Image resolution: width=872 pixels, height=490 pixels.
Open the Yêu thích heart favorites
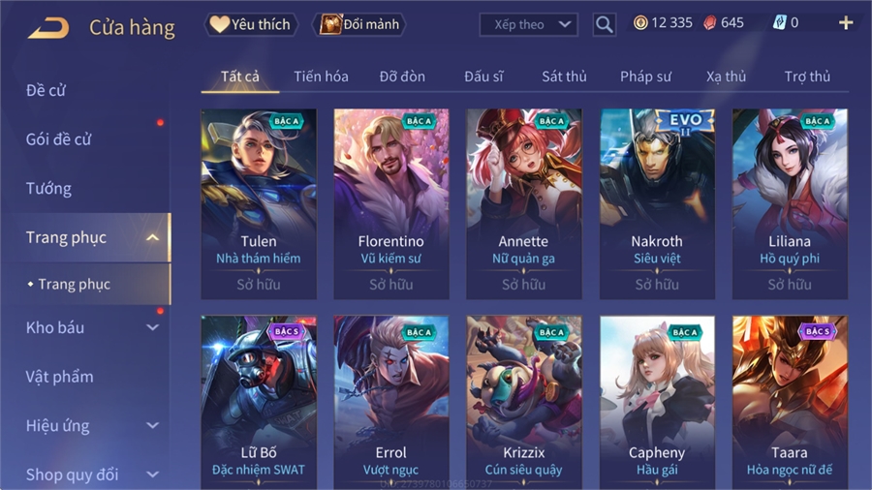point(251,24)
